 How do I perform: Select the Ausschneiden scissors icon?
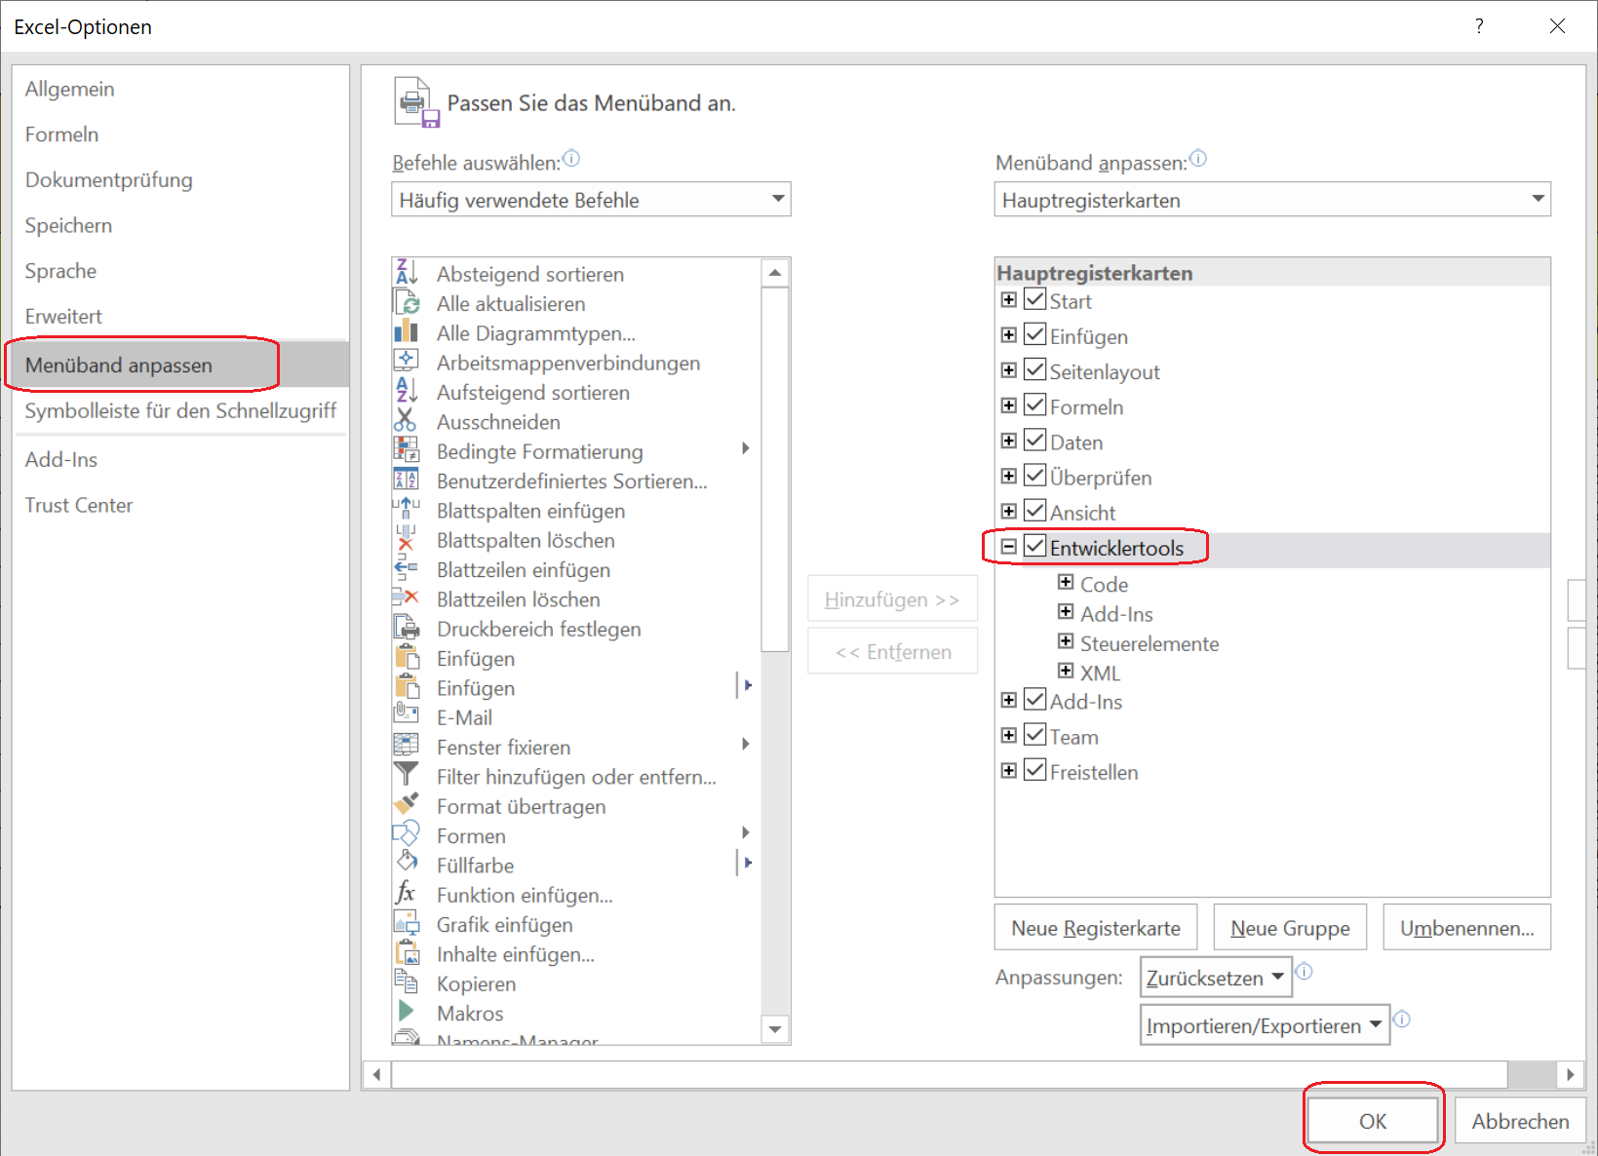pyautogui.click(x=407, y=420)
